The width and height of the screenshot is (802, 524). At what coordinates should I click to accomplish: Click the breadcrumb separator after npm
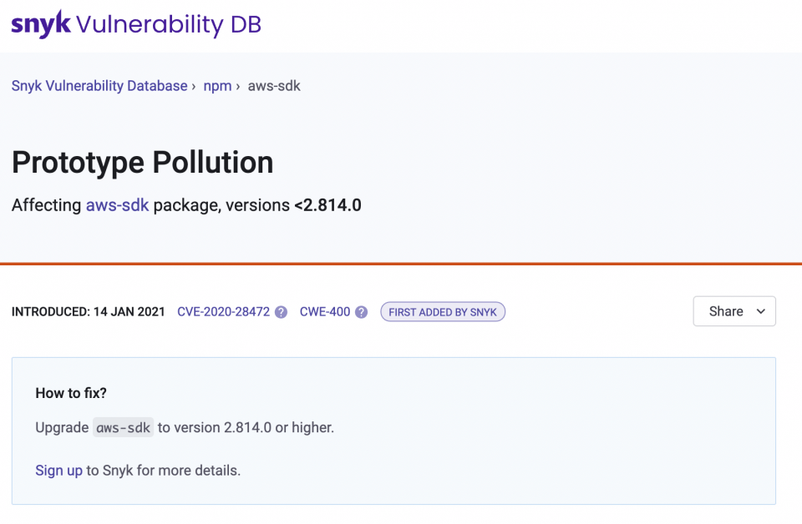[240, 86]
